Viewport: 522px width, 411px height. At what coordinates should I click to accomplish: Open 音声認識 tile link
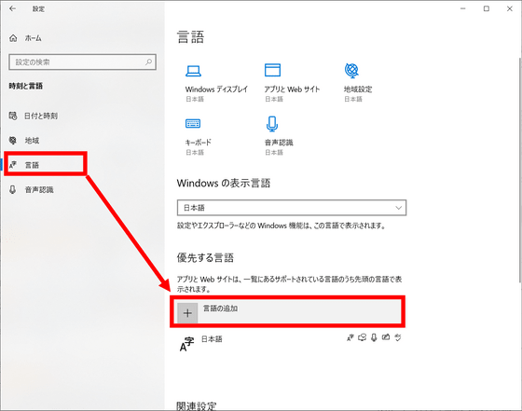coord(279,143)
